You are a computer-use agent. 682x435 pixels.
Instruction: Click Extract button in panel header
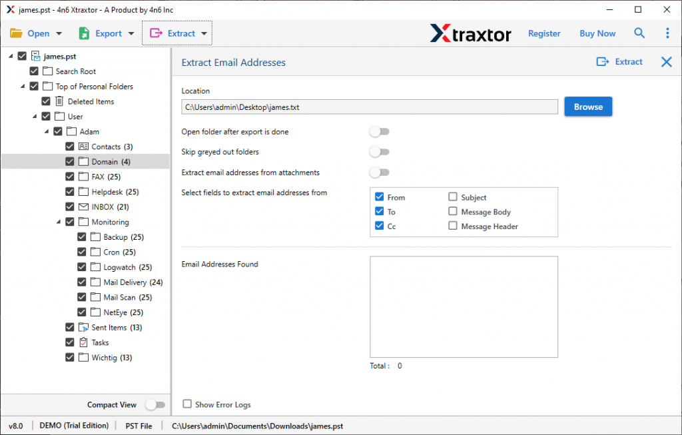pos(619,62)
